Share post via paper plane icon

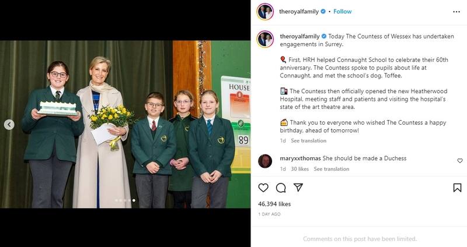298,187
